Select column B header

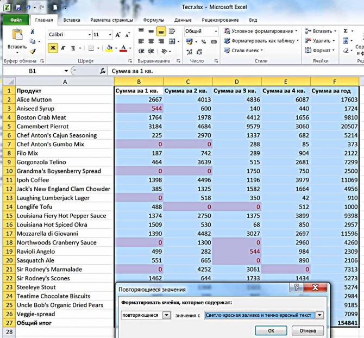[x=139, y=82]
